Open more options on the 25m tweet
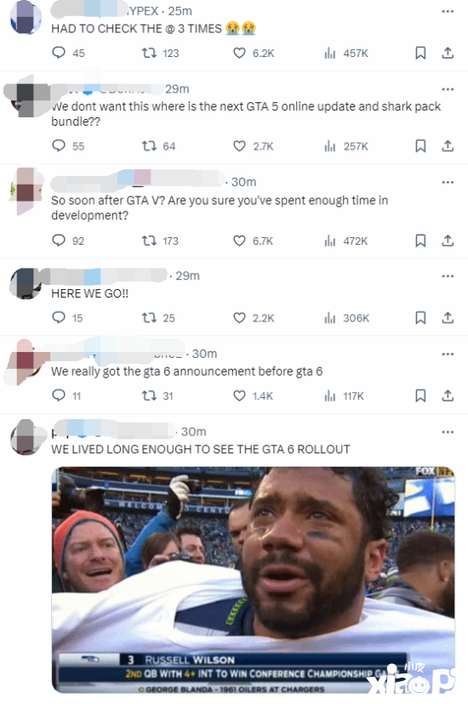The width and height of the screenshot is (468, 704). point(448,11)
